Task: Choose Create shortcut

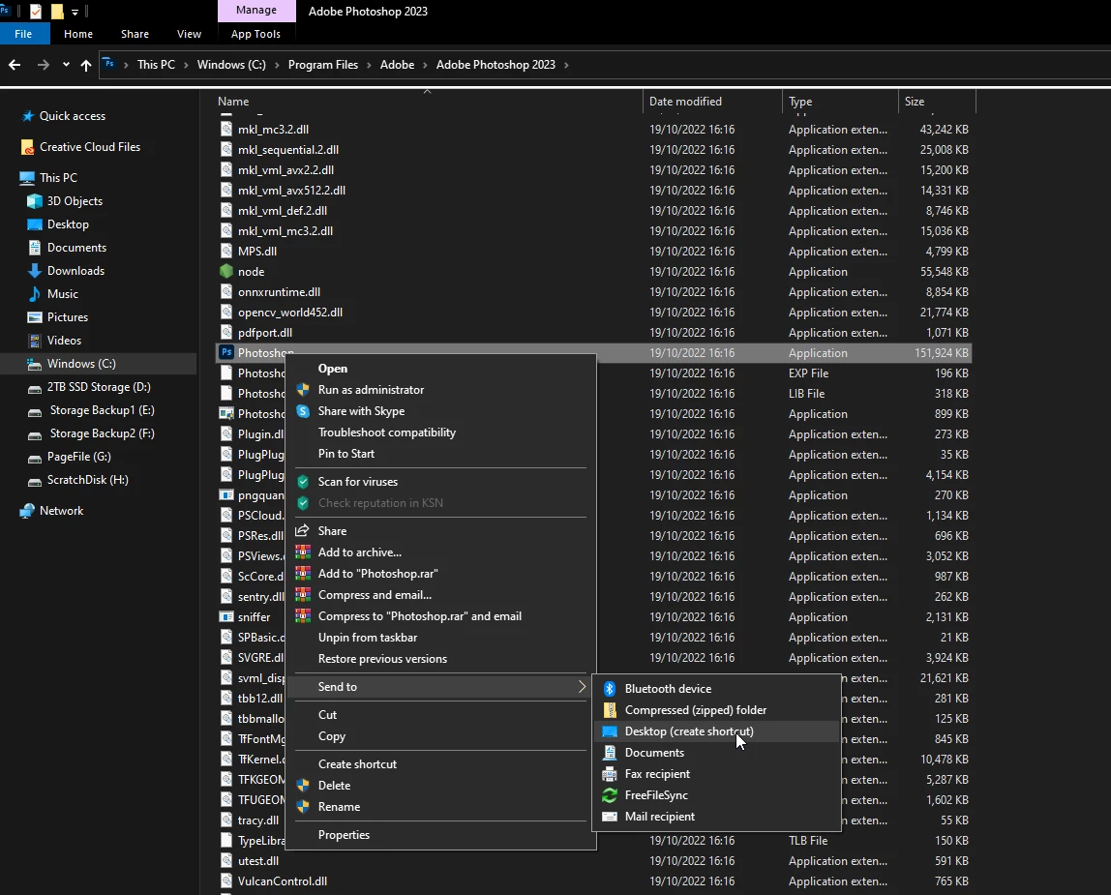Action: point(357,764)
